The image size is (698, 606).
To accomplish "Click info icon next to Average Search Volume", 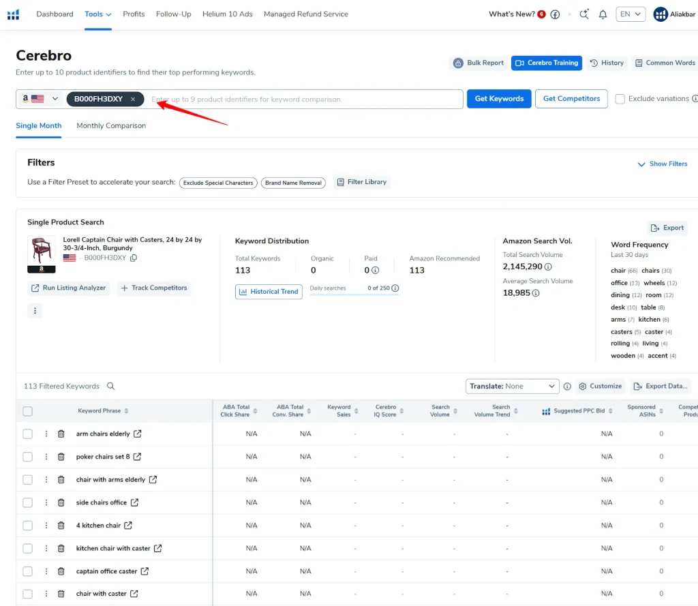I will 536,293.
